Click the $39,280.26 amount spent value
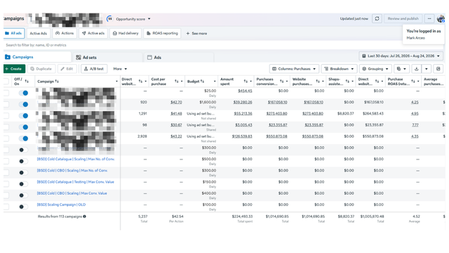 243,103
